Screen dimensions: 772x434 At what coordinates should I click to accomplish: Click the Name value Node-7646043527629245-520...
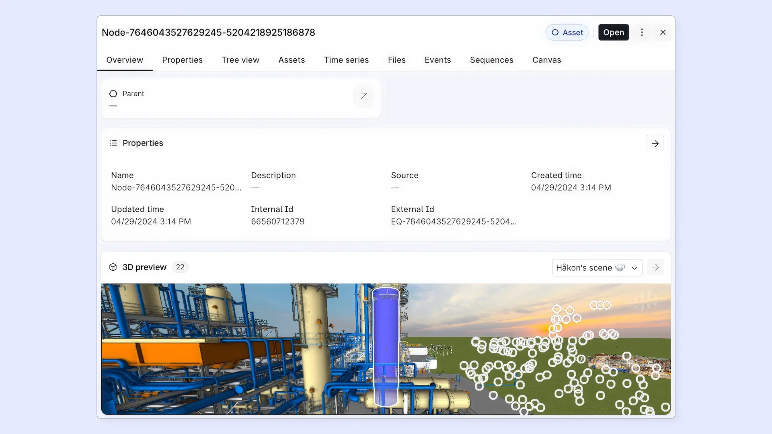[176, 188]
